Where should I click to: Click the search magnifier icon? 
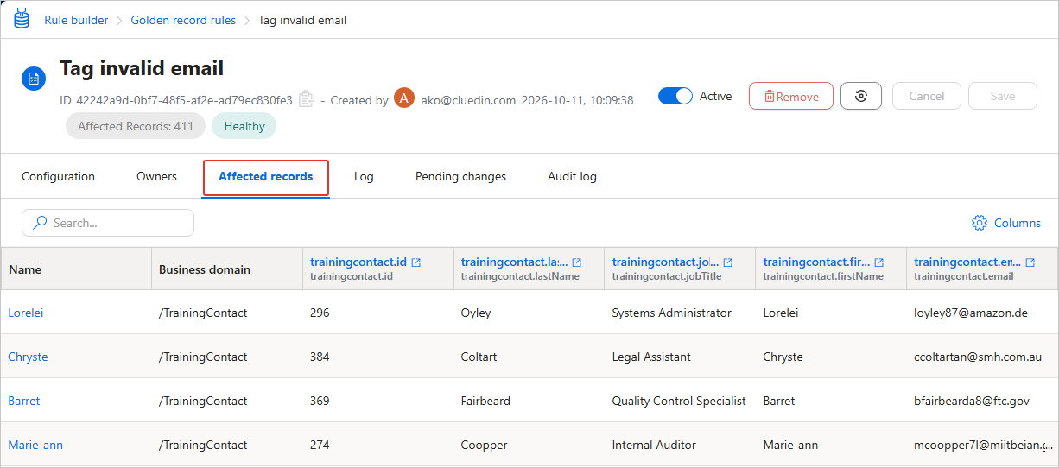(40, 223)
